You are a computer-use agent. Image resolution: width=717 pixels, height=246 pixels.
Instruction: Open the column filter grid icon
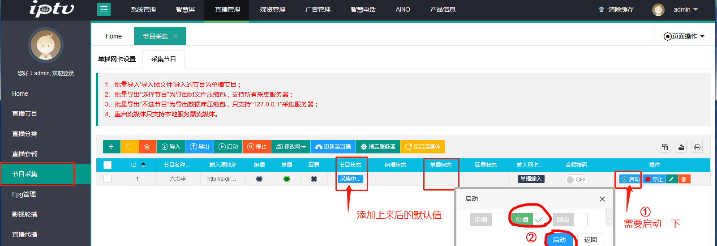pyautogui.click(x=665, y=147)
